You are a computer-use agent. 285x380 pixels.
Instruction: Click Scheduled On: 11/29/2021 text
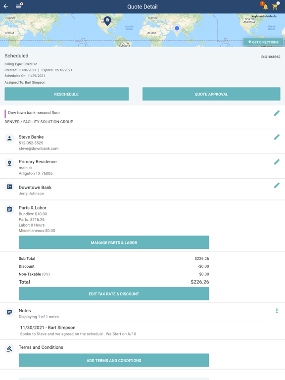point(25,76)
